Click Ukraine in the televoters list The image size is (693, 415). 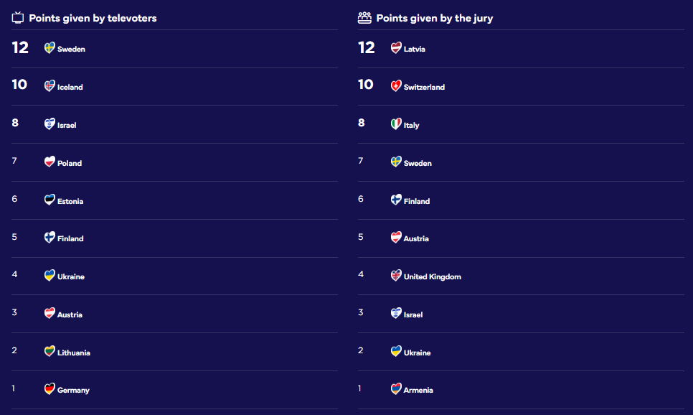[x=71, y=276]
